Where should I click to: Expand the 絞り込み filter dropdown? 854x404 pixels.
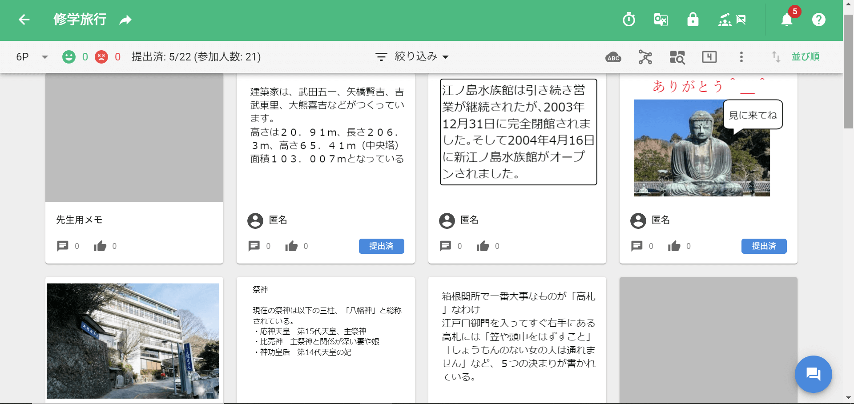click(413, 57)
